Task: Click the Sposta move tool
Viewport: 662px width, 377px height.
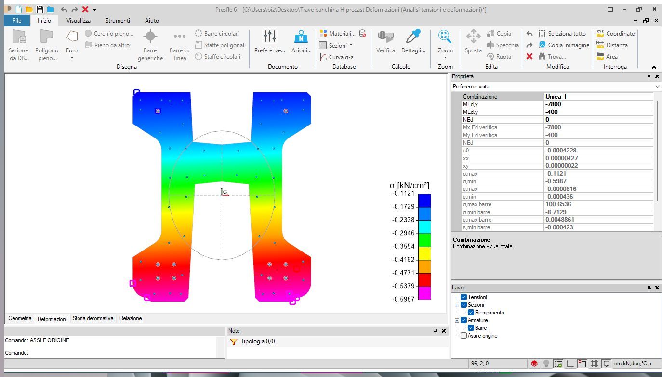Action: click(473, 37)
